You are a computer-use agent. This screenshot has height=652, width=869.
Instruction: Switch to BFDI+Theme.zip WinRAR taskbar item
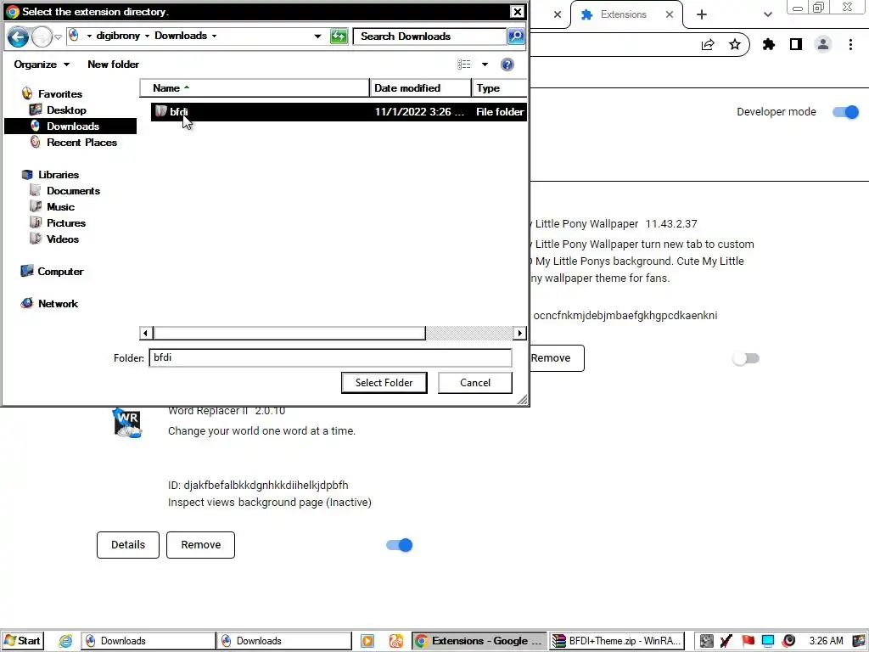click(x=618, y=641)
